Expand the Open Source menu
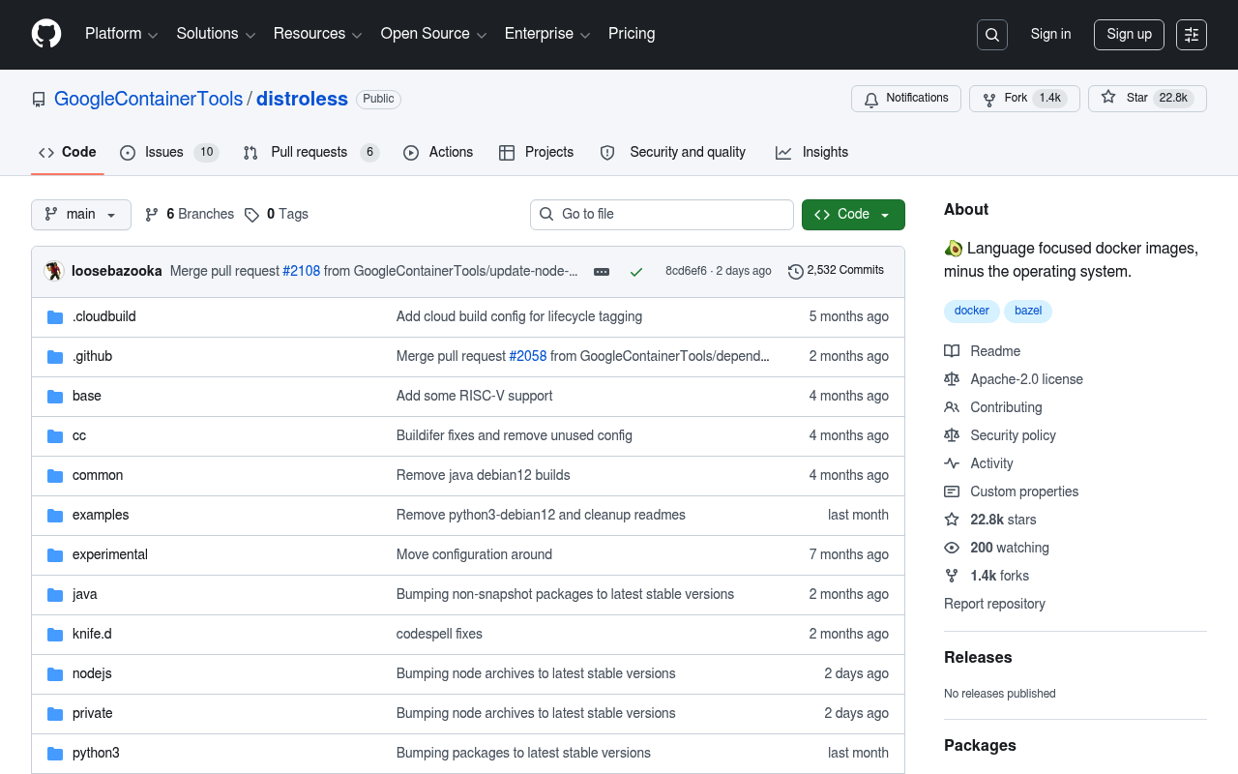 (x=433, y=34)
